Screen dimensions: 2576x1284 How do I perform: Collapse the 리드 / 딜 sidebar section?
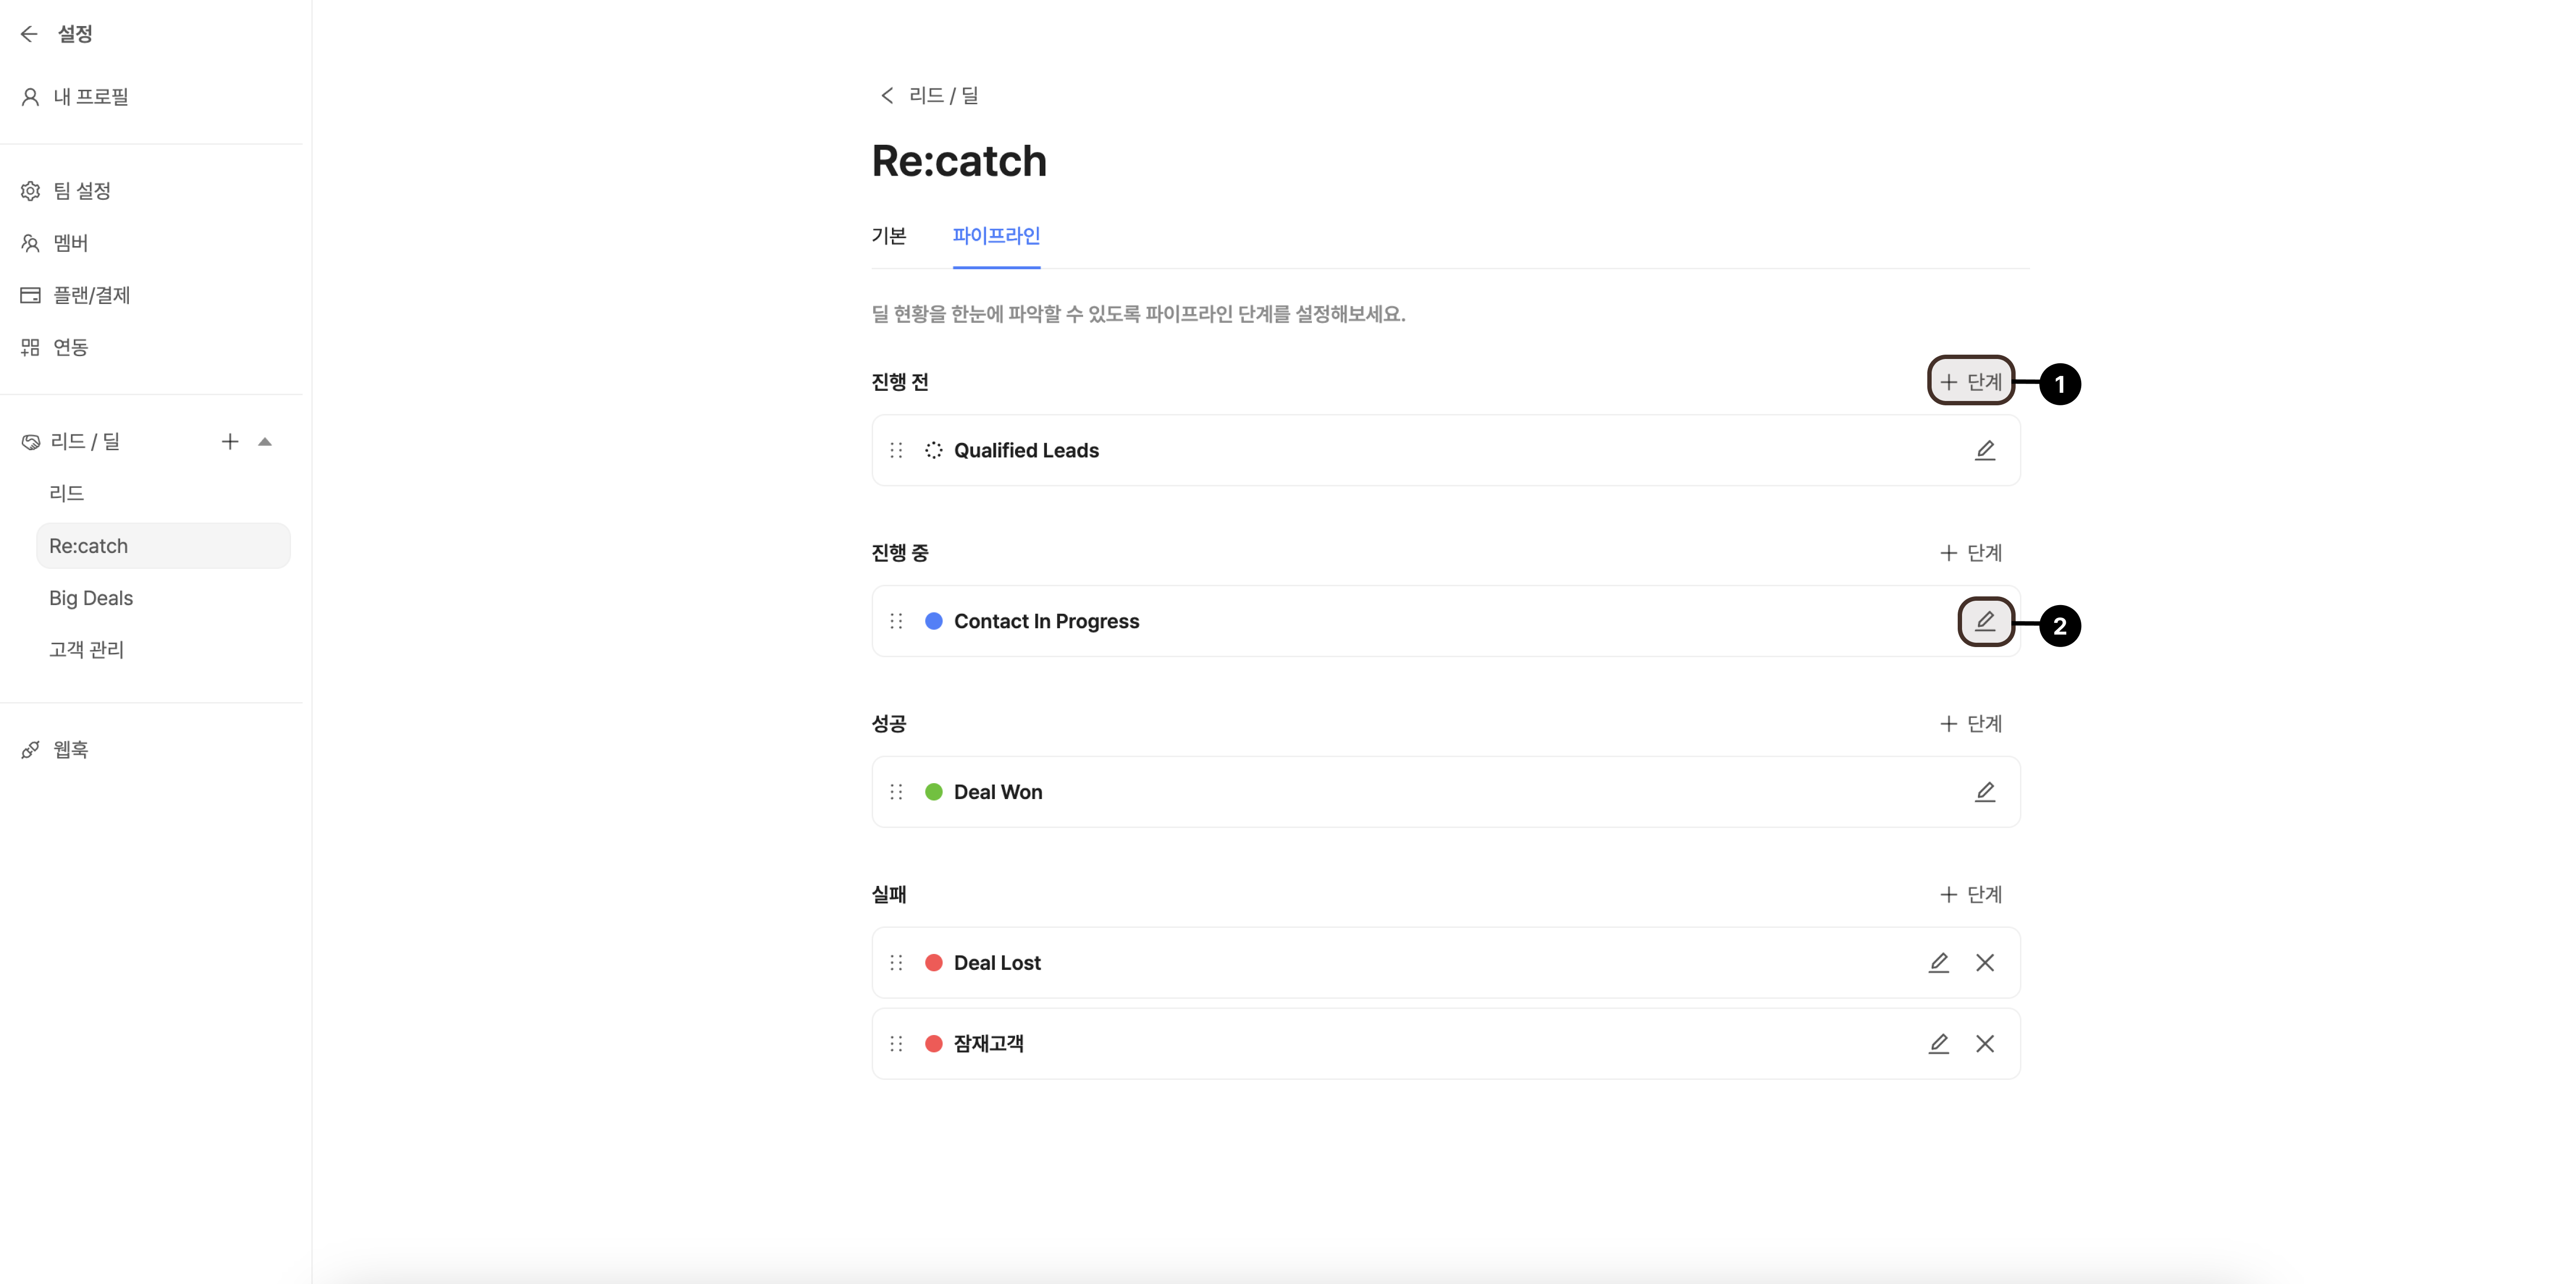pyautogui.click(x=265, y=441)
